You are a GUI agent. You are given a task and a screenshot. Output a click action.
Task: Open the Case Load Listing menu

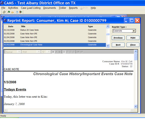[31, 8]
